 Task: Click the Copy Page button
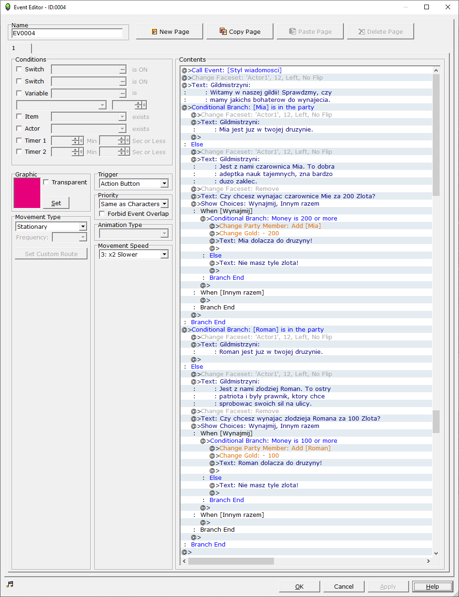coord(240,31)
